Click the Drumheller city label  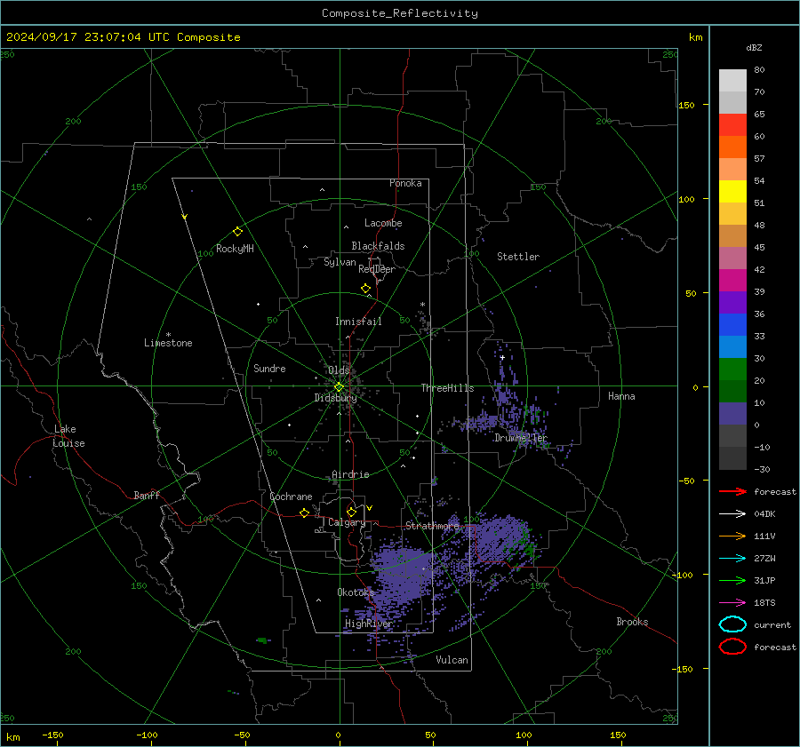tap(520, 438)
